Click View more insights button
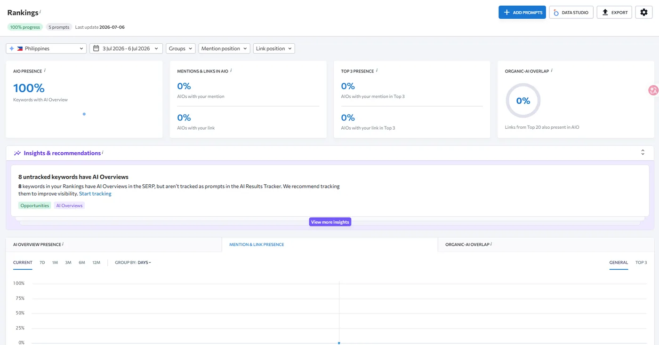 pyautogui.click(x=330, y=222)
